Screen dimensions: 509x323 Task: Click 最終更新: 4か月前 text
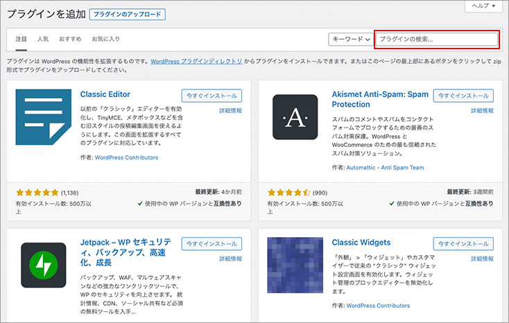point(218,192)
